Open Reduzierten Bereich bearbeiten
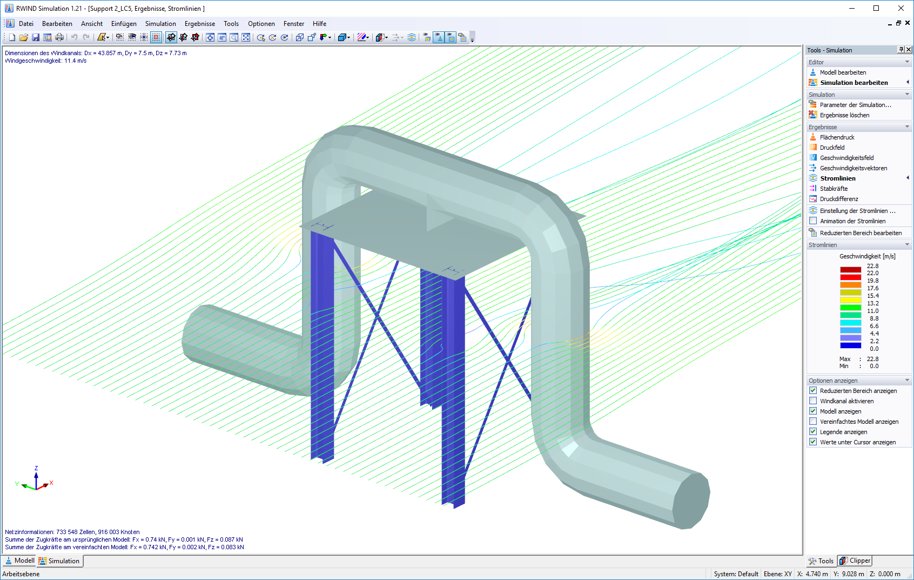This screenshot has height=580, width=914. click(x=858, y=232)
